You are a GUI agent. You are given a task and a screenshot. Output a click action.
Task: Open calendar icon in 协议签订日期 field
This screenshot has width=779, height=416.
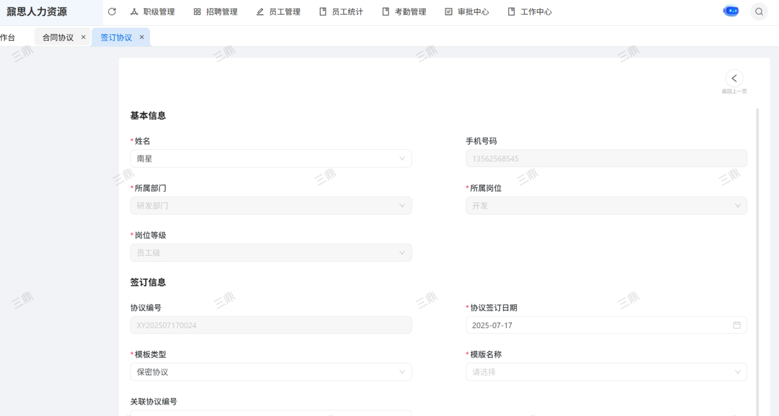737,325
